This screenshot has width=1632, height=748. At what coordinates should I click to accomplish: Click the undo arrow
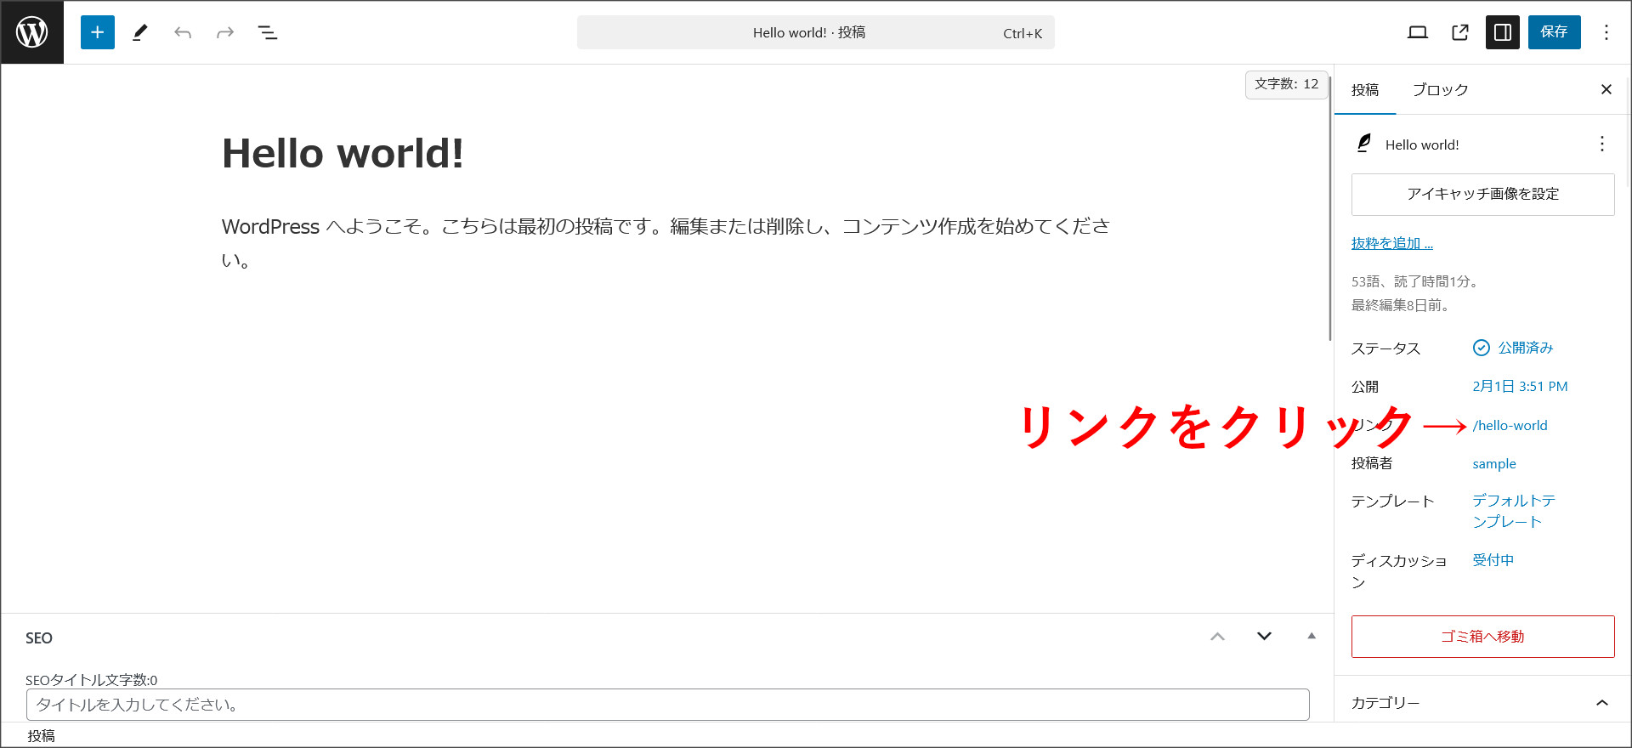(183, 32)
